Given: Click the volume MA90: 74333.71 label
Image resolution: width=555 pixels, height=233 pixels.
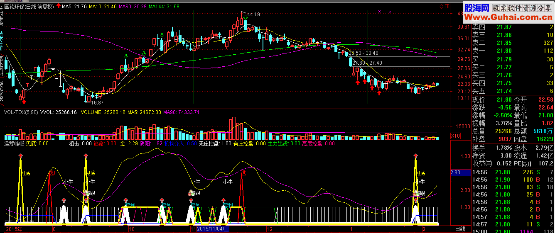Looking at the screenshot, I should [x=182, y=112].
